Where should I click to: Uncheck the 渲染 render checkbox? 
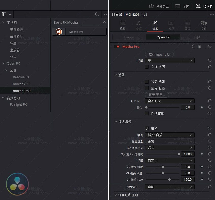pos(147,129)
